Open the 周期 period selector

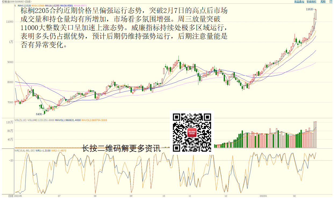click(323, 2)
